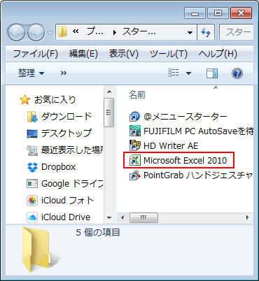
Task: Click the Google Drive icon
Action: 32,184
